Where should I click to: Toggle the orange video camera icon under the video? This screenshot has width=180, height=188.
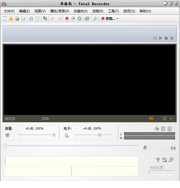point(151,118)
